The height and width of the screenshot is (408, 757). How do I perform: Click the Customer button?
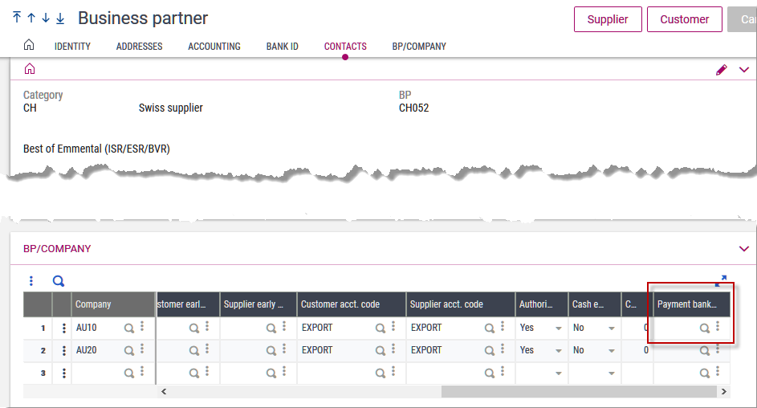(x=684, y=19)
